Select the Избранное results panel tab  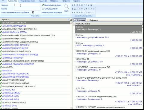point(92,20)
